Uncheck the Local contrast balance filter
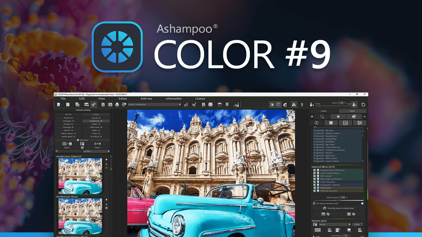Viewport: 422px width, 237px height. (x=315, y=173)
